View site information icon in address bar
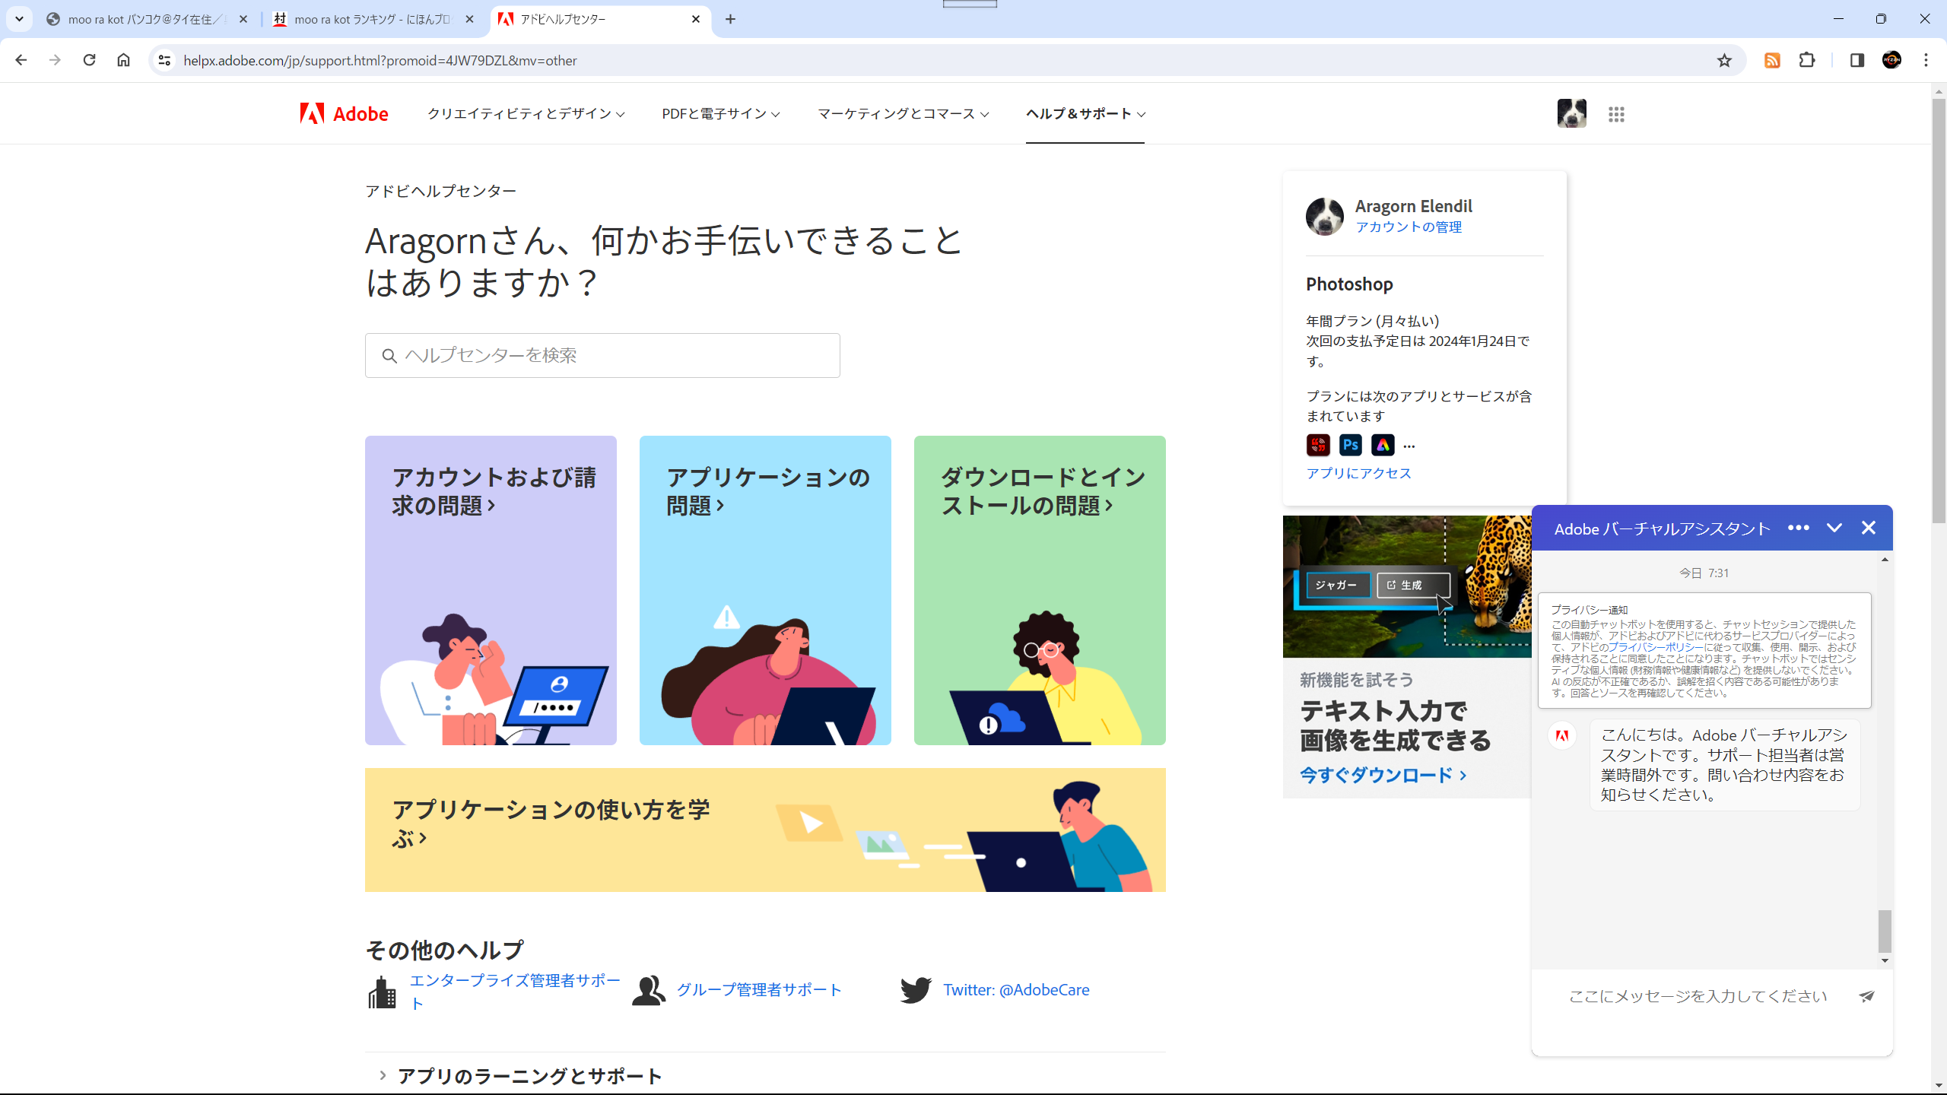This screenshot has height=1095, width=1947. click(164, 60)
